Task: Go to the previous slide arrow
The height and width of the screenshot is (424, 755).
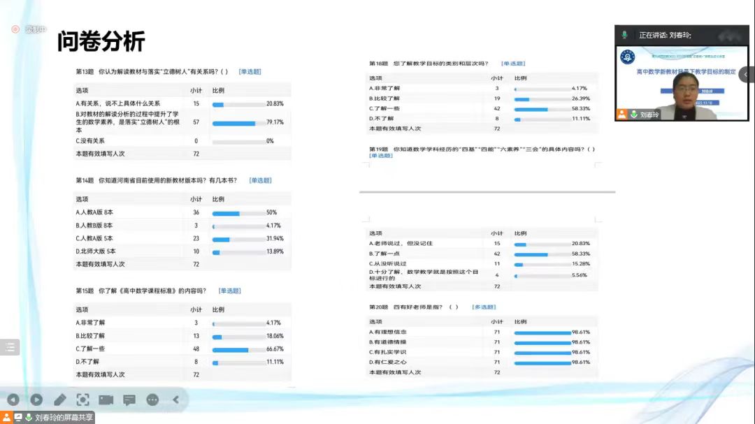Action: tap(13, 400)
